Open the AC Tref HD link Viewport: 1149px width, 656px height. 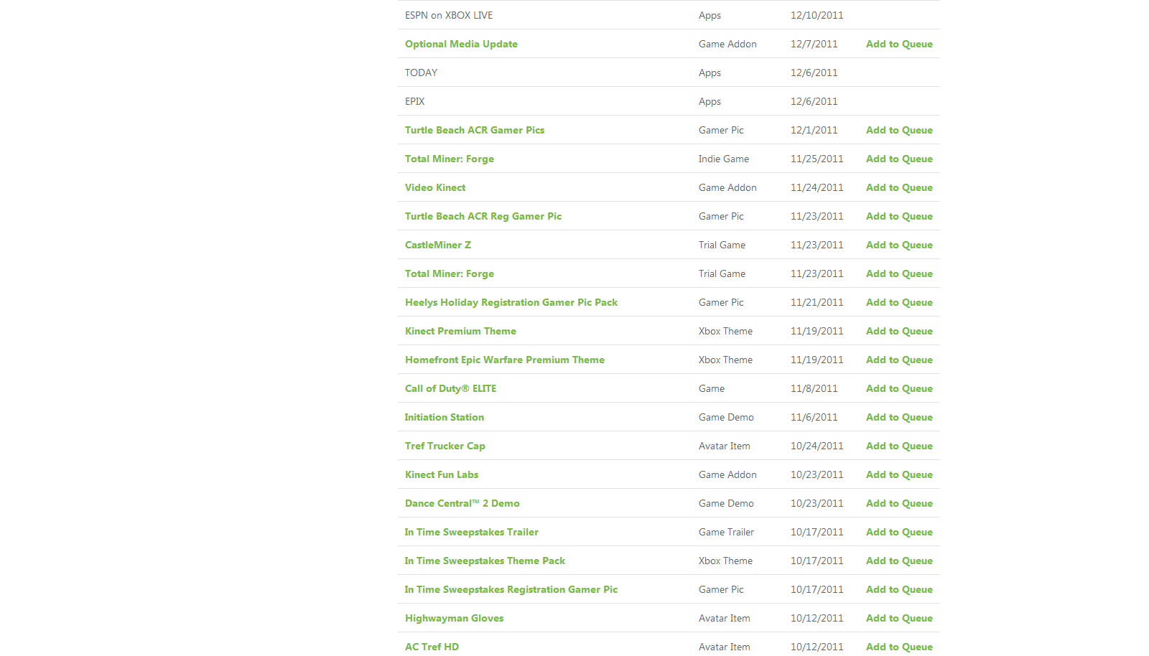point(432,647)
